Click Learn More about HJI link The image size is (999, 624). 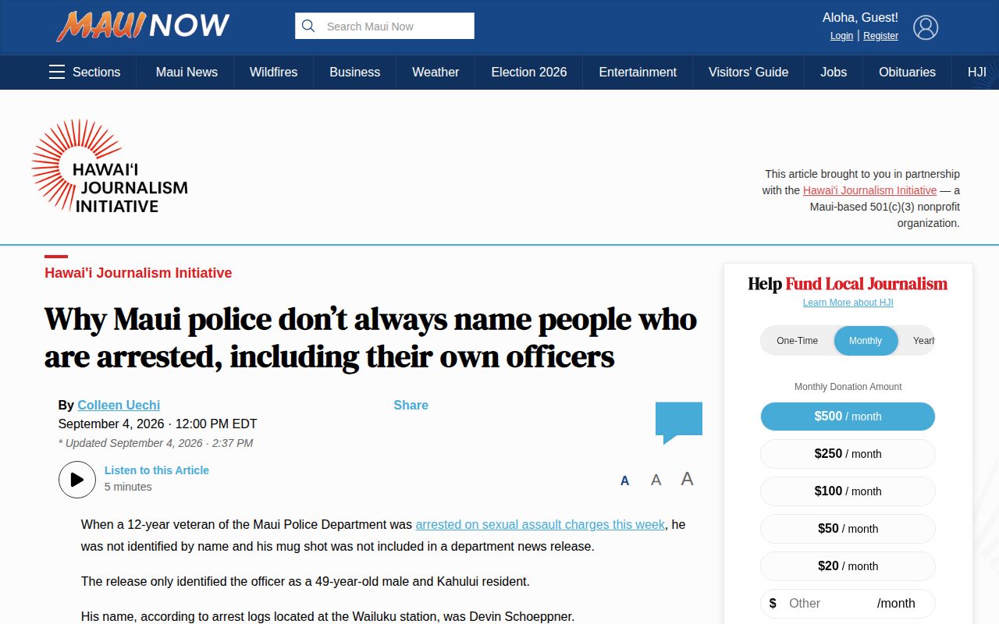pos(848,303)
